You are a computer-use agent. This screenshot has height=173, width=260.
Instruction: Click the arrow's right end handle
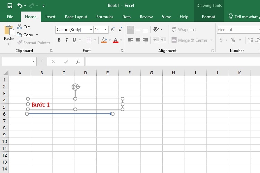tap(113, 114)
